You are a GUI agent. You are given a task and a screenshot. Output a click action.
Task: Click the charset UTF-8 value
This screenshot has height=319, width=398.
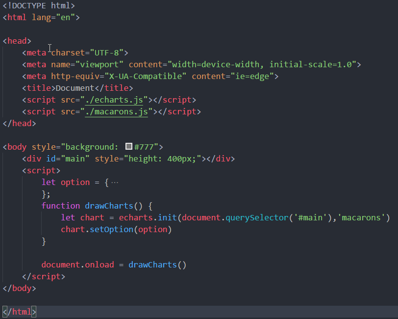(107, 53)
